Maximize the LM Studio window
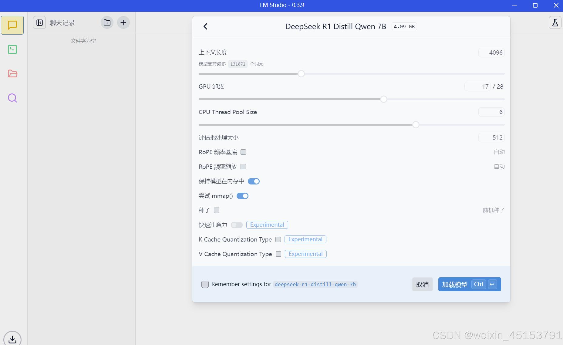The image size is (563, 345). tap(535, 5)
